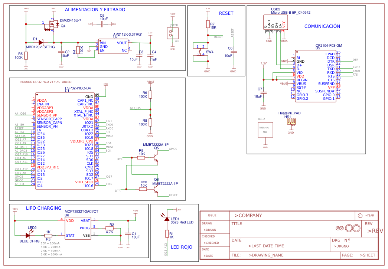Click the "Heatsink_PAD" label
Screen dimensions: 388x269
click(x=289, y=113)
